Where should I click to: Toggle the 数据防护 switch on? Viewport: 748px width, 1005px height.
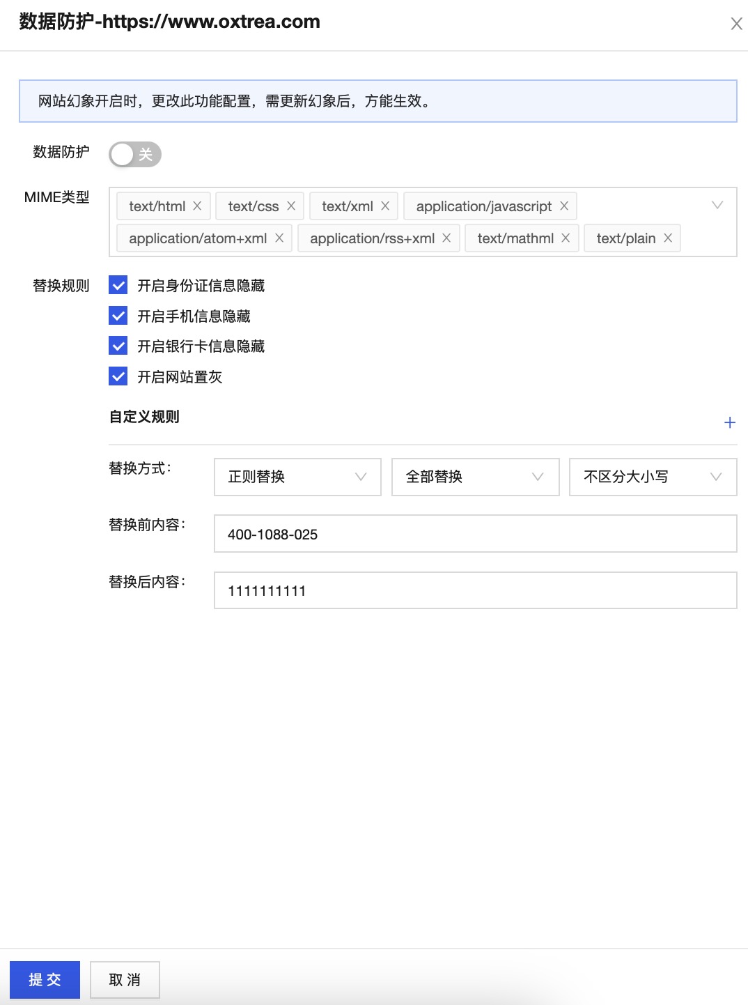click(135, 155)
